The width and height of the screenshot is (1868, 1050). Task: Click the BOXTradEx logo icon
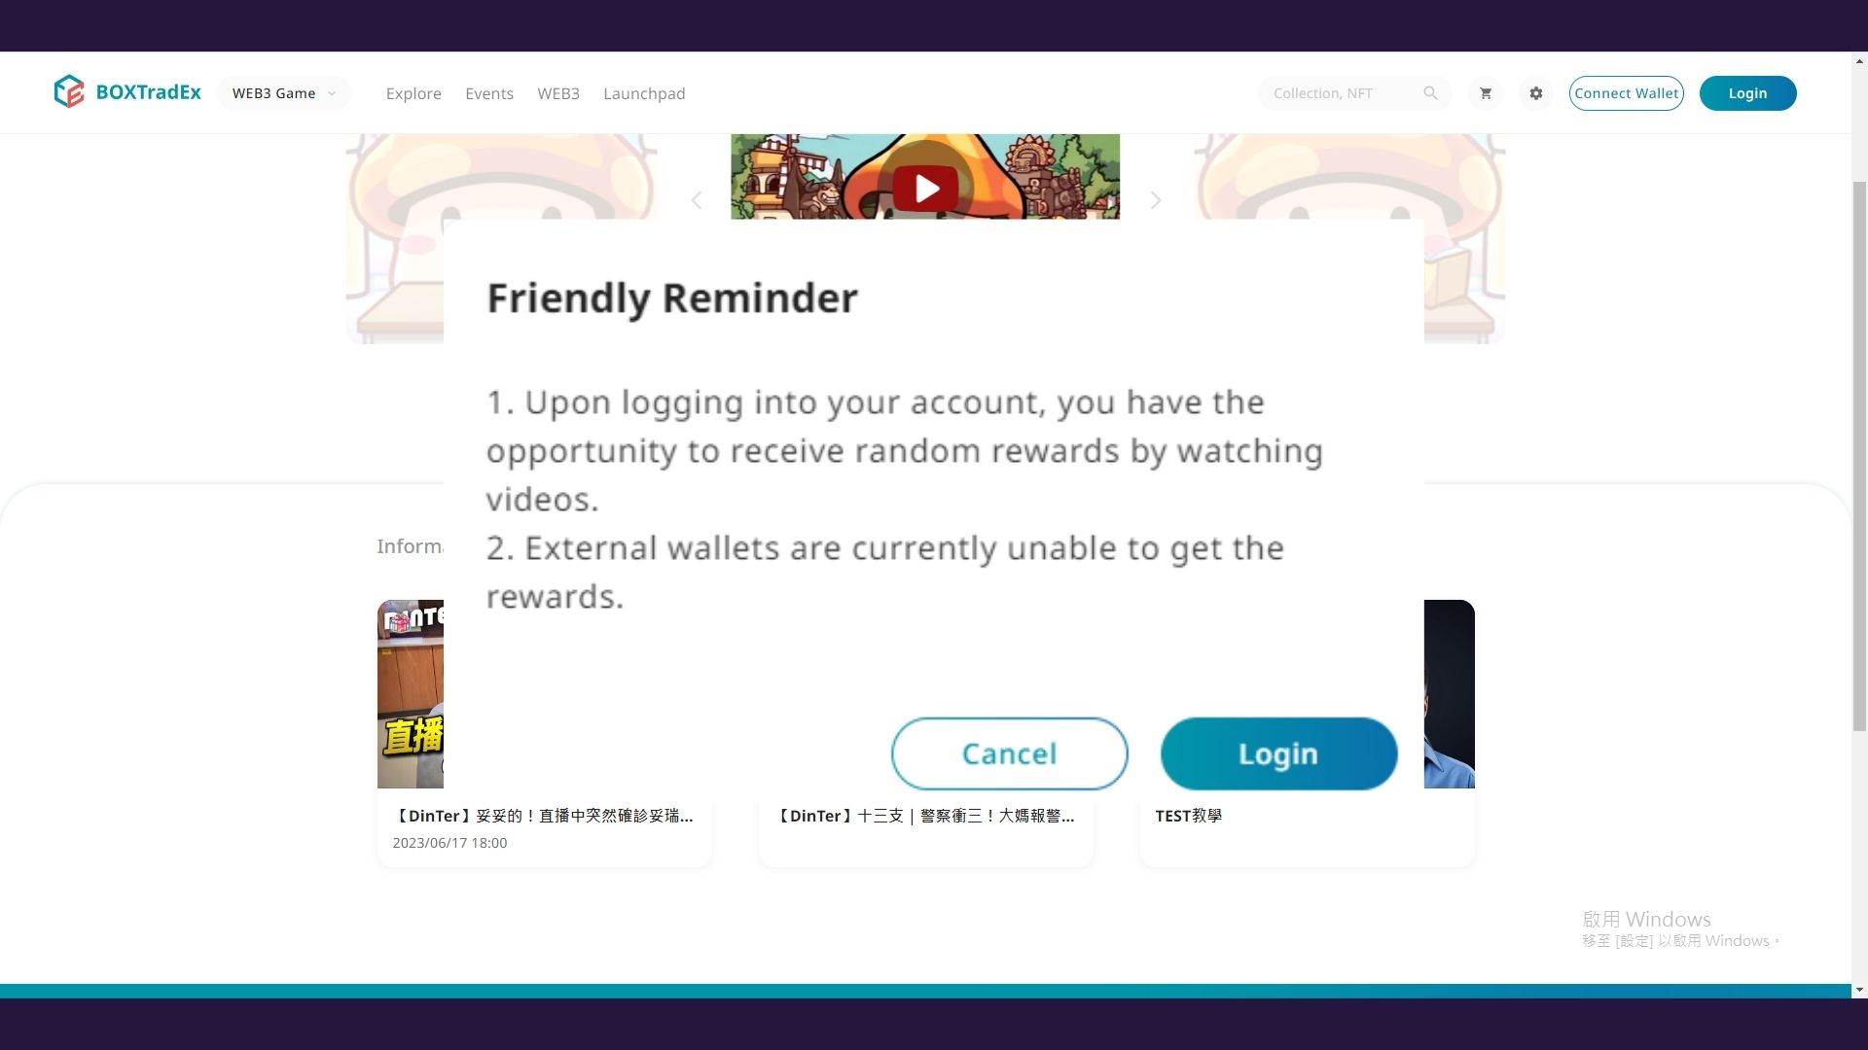pyautogui.click(x=69, y=92)
